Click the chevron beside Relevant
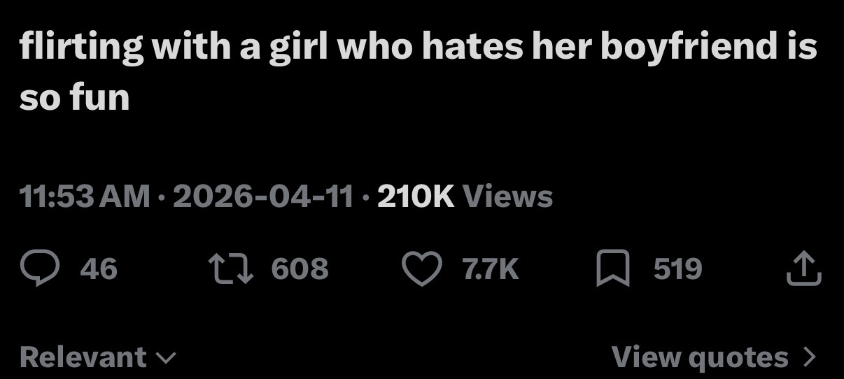The height and width of the screenshot is (379, 844). (x=165, y=358)
